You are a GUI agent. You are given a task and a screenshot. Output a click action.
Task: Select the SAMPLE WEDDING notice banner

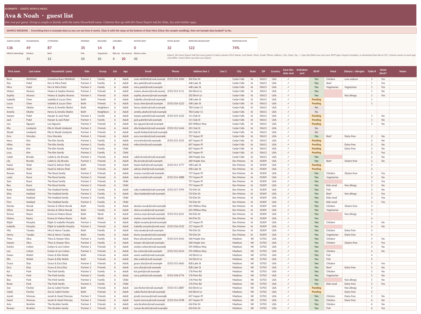[x=210, y=31]
